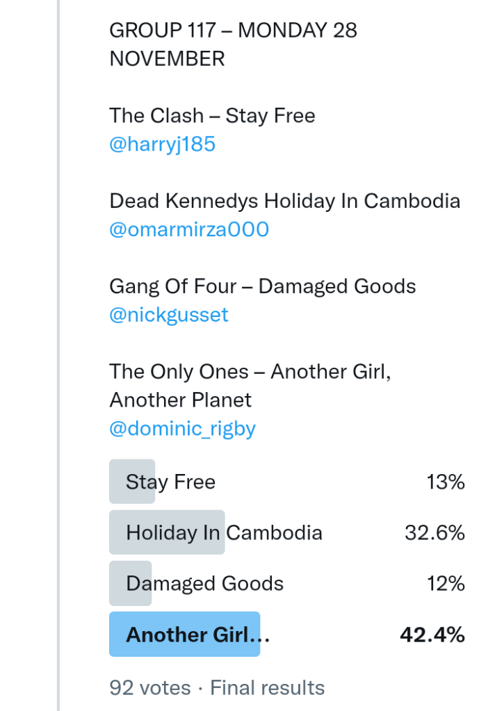This screenshot has width=488, height=711.
Task: Click the Final results label
Action: tap(267, 688)
